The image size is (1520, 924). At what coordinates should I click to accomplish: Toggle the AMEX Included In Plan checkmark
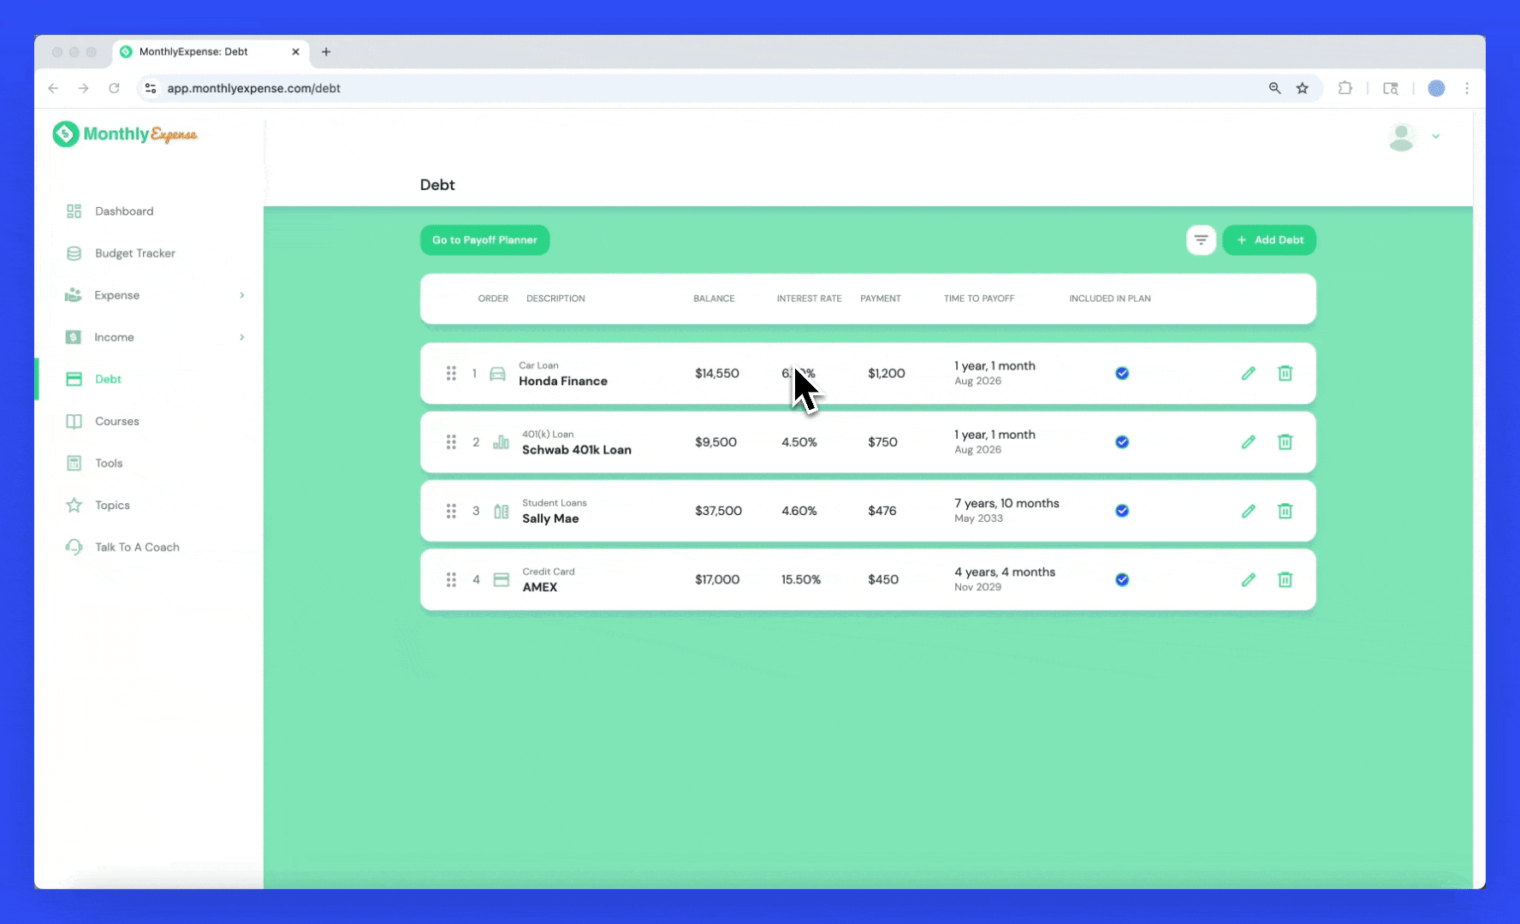pyautogui.click(x=1122, y=579)
